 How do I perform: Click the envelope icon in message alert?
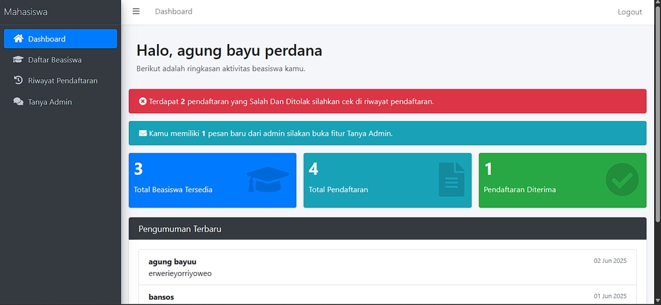tap(143, 134)
